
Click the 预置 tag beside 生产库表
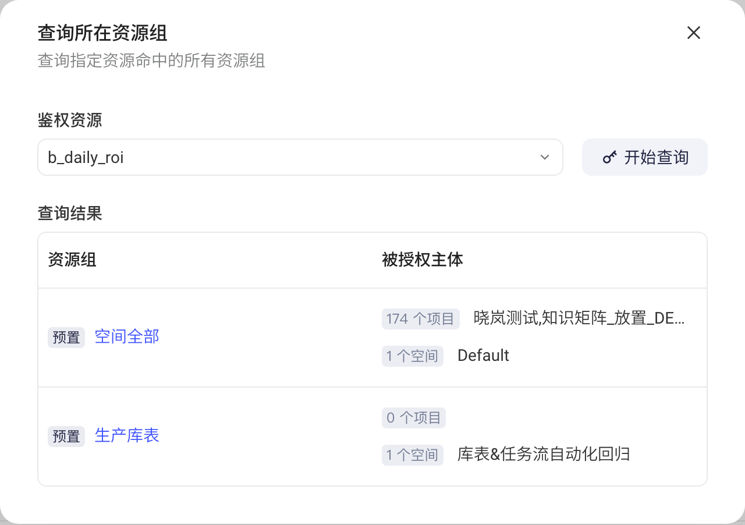coord(66,437)
